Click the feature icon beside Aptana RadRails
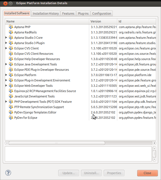 (x=11, y=32)
